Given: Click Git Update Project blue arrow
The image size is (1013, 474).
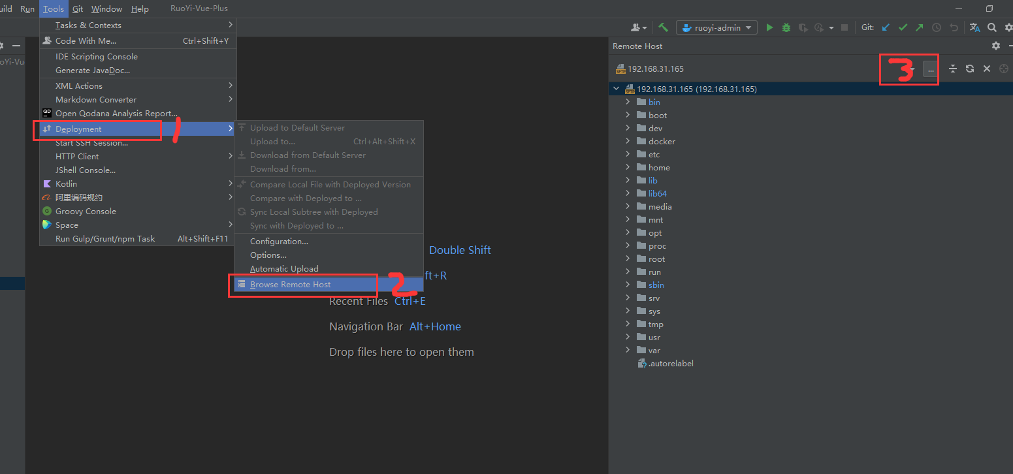Looking at the screenshot, I should click(x=886, y=27).
